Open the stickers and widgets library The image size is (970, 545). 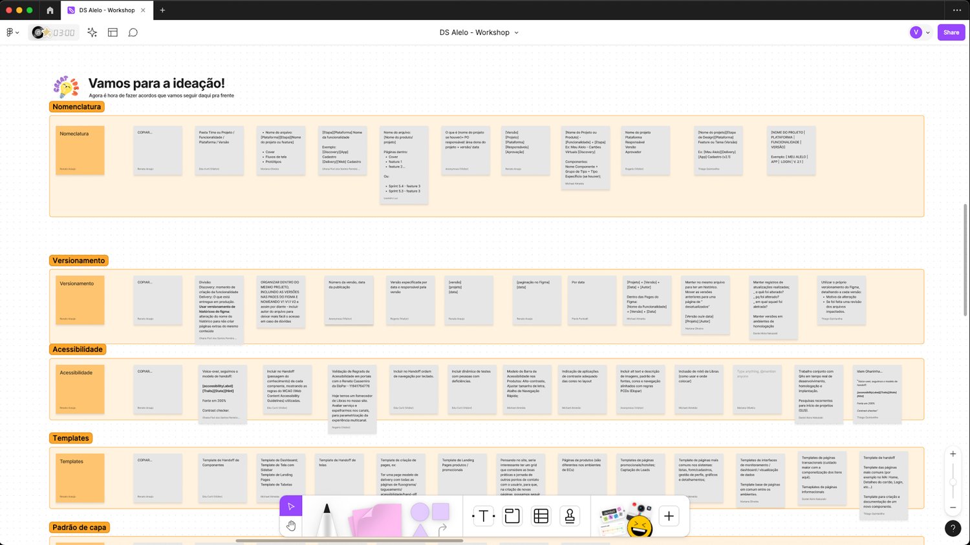625,519
